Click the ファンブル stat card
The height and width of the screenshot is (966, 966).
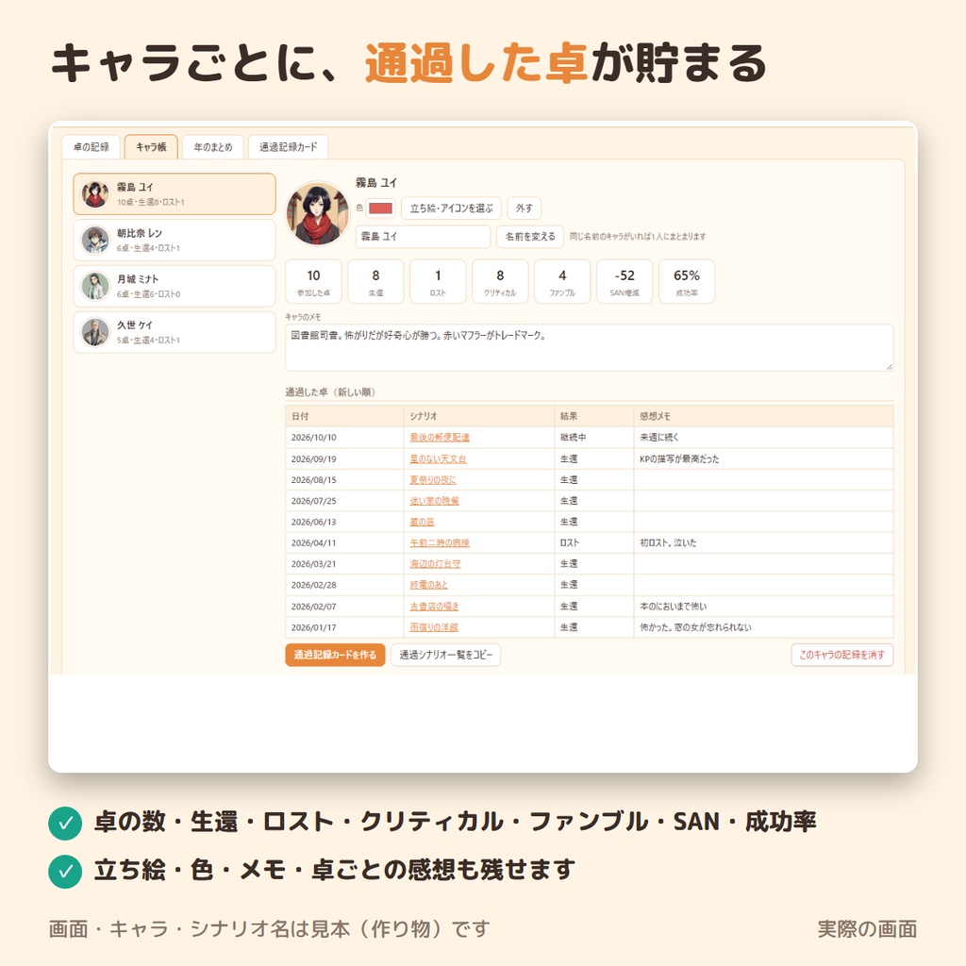562,281
